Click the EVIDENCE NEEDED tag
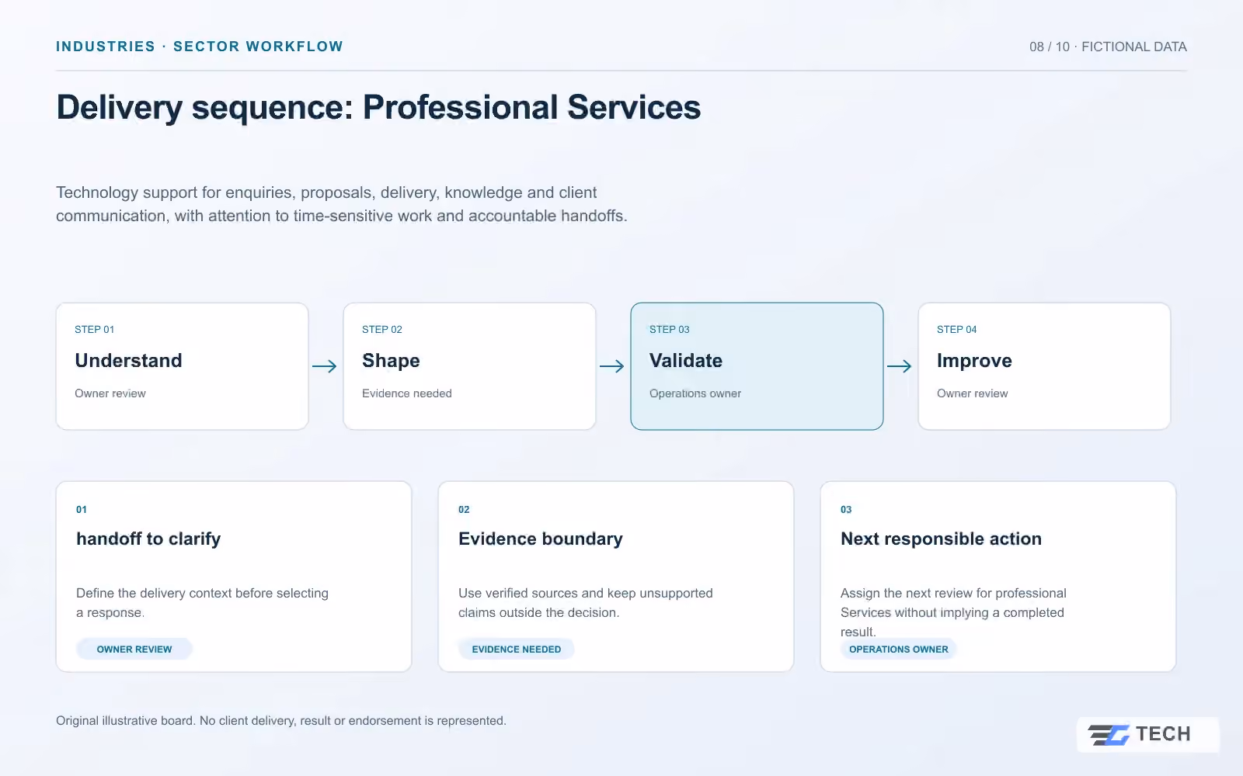1243x776 pixels. [x=517, y=649]
